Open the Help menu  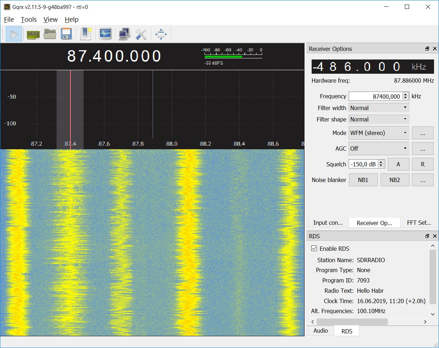(x=72, y=20)
